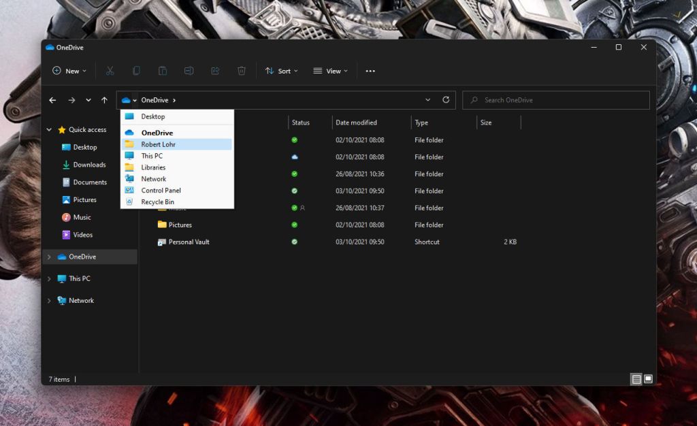
Task: Open See more options ellipsis button
Action: pyautogui.click(x=370, y=71)
